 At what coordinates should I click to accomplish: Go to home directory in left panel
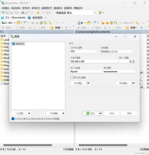click(x=41, y=23)
